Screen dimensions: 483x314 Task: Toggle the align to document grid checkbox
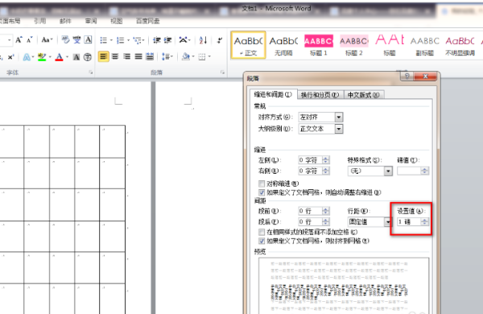click(x=262, y=241)
